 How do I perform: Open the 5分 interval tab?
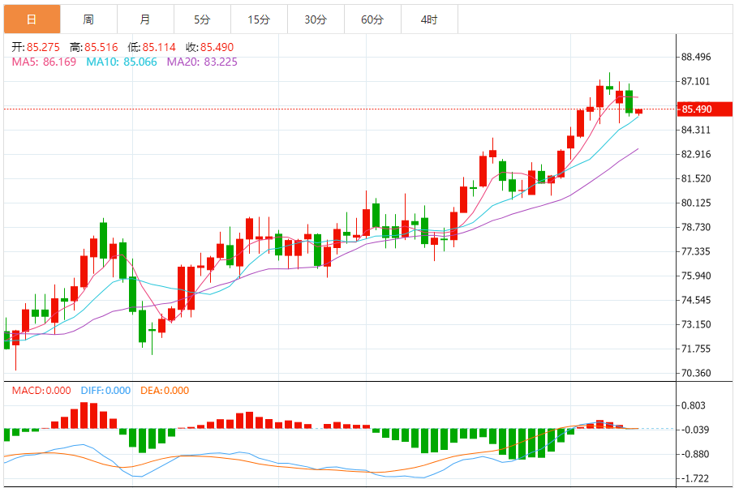click(202, 19)
